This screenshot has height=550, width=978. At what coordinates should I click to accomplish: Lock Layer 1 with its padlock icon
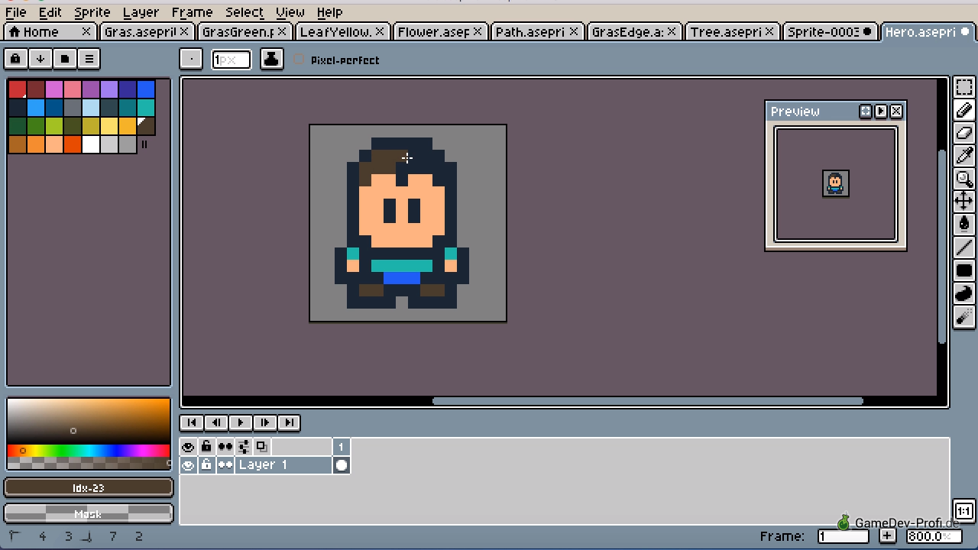point(206,464)
